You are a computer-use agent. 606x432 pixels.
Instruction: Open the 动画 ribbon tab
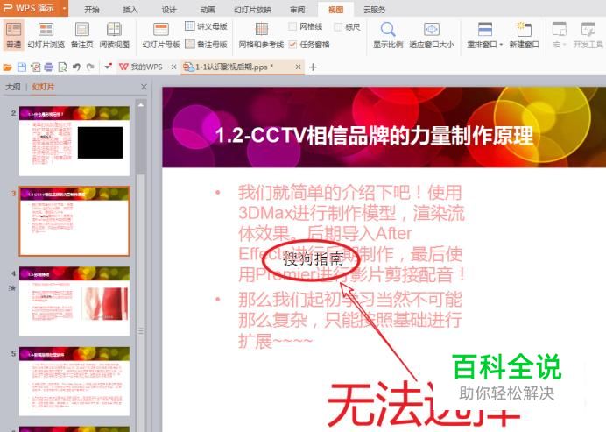[x=208, y=10]
